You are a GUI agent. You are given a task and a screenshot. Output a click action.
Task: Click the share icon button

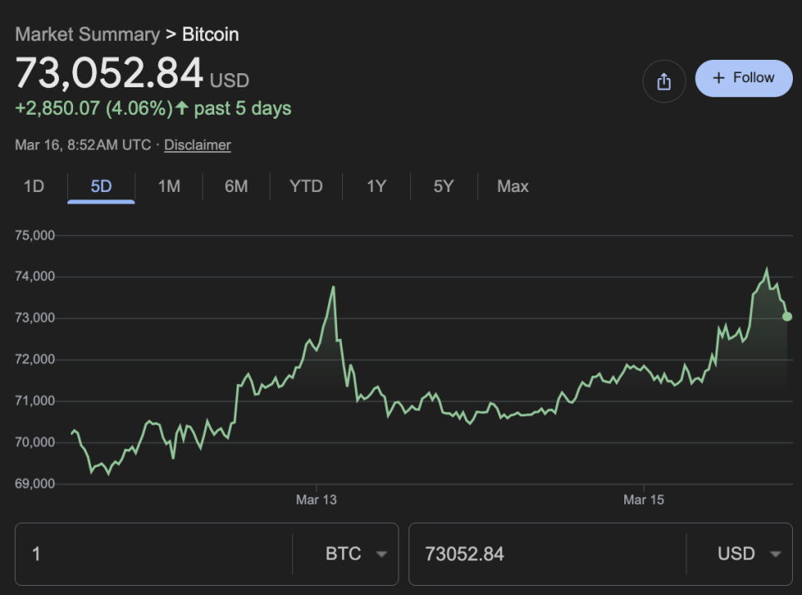pos(663,81)
